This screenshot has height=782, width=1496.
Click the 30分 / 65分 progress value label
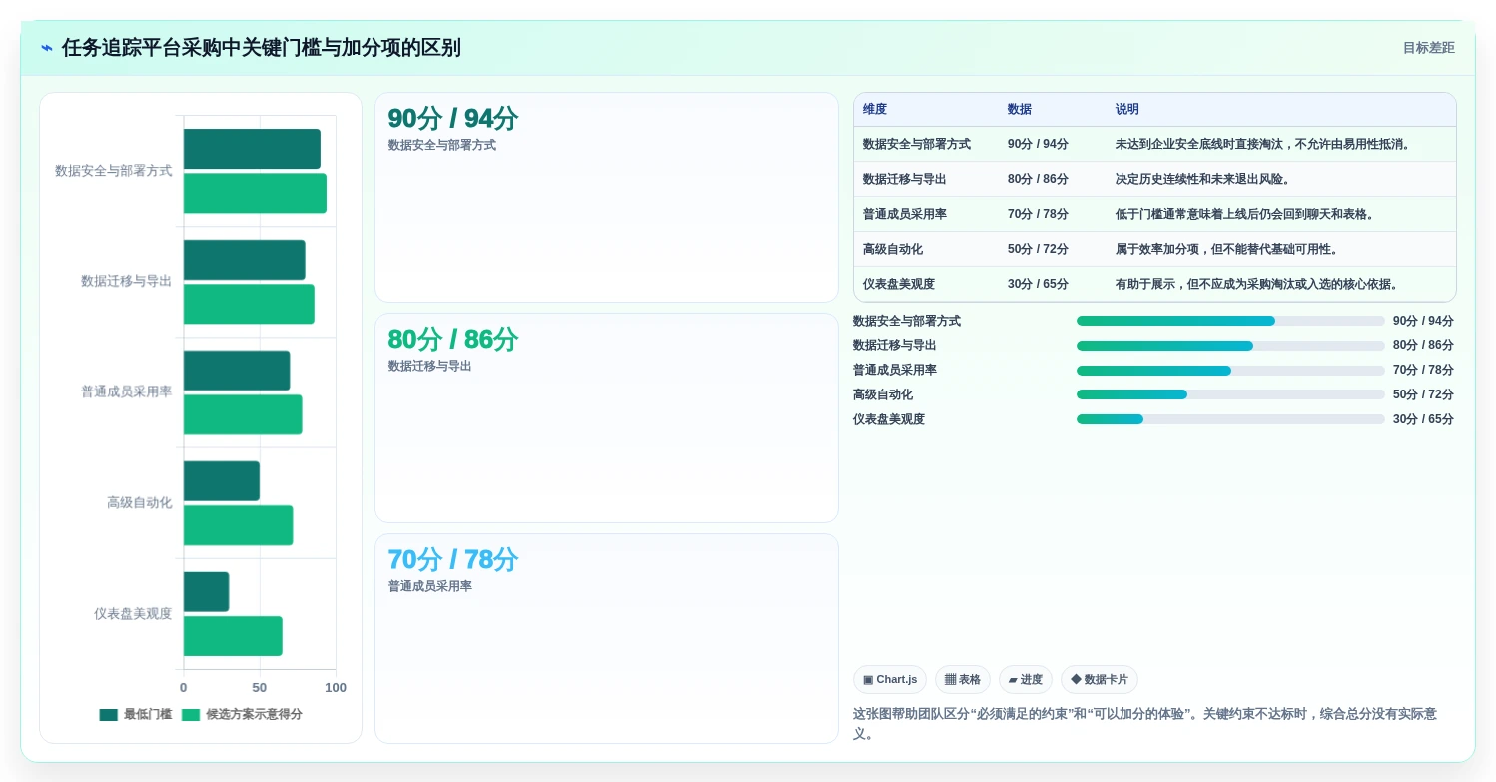(x=1423, y=419)
